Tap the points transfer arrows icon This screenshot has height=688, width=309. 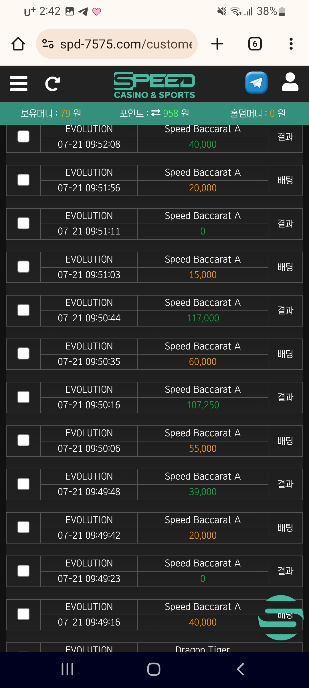coord(156,113)
